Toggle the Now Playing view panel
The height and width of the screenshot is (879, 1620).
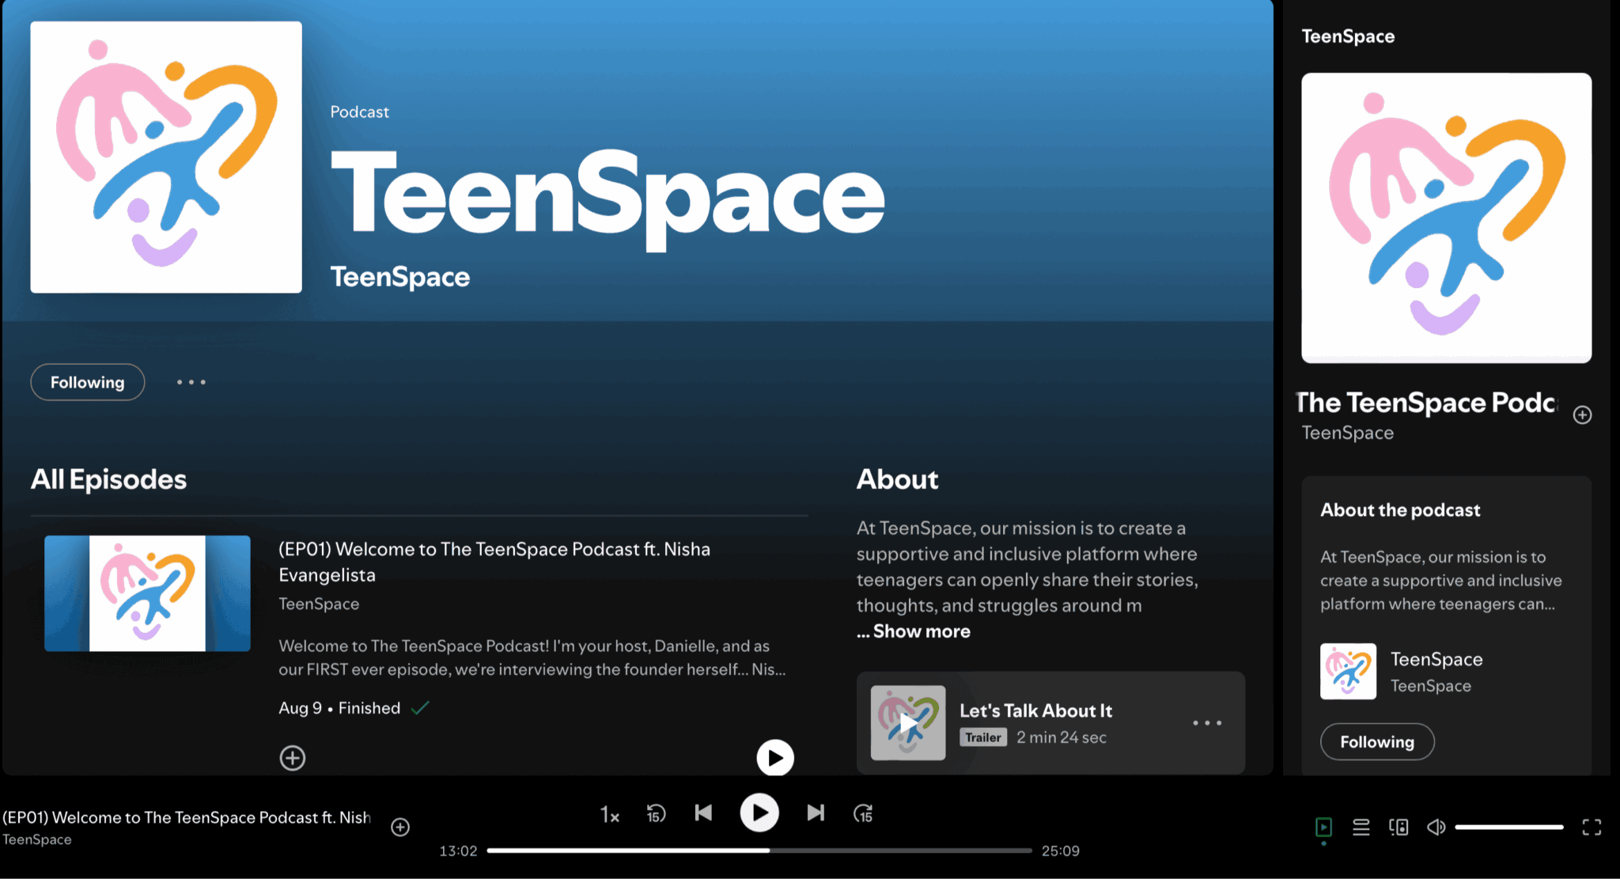click(1323, 828)
